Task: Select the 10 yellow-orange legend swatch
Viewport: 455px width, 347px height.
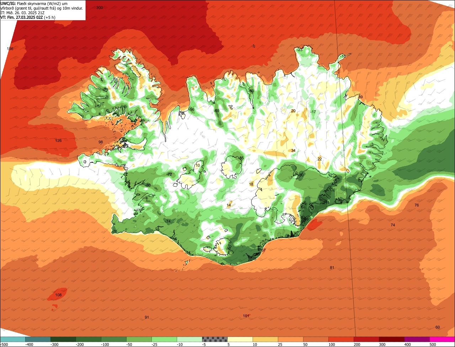Action: pyautogui.click(x=265, y=339)
